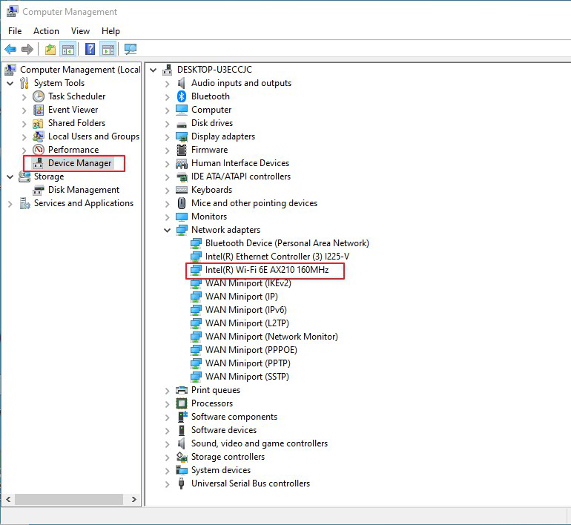This screenshot has width=571, height=525.
Task: Click the Audio inputs and outputs speaker icon
Action: [182, 83]
